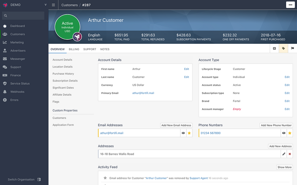
Task: Open Customers custom properties
Action: (x=59, y=118)
